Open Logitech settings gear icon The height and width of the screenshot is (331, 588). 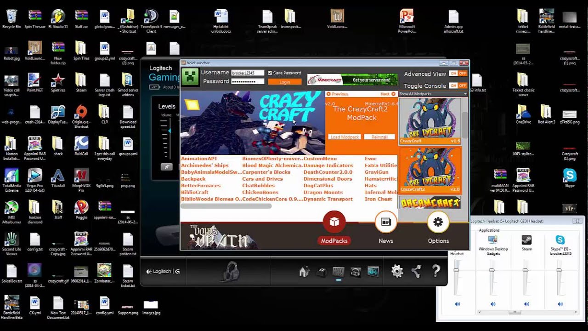pos(397,271)
